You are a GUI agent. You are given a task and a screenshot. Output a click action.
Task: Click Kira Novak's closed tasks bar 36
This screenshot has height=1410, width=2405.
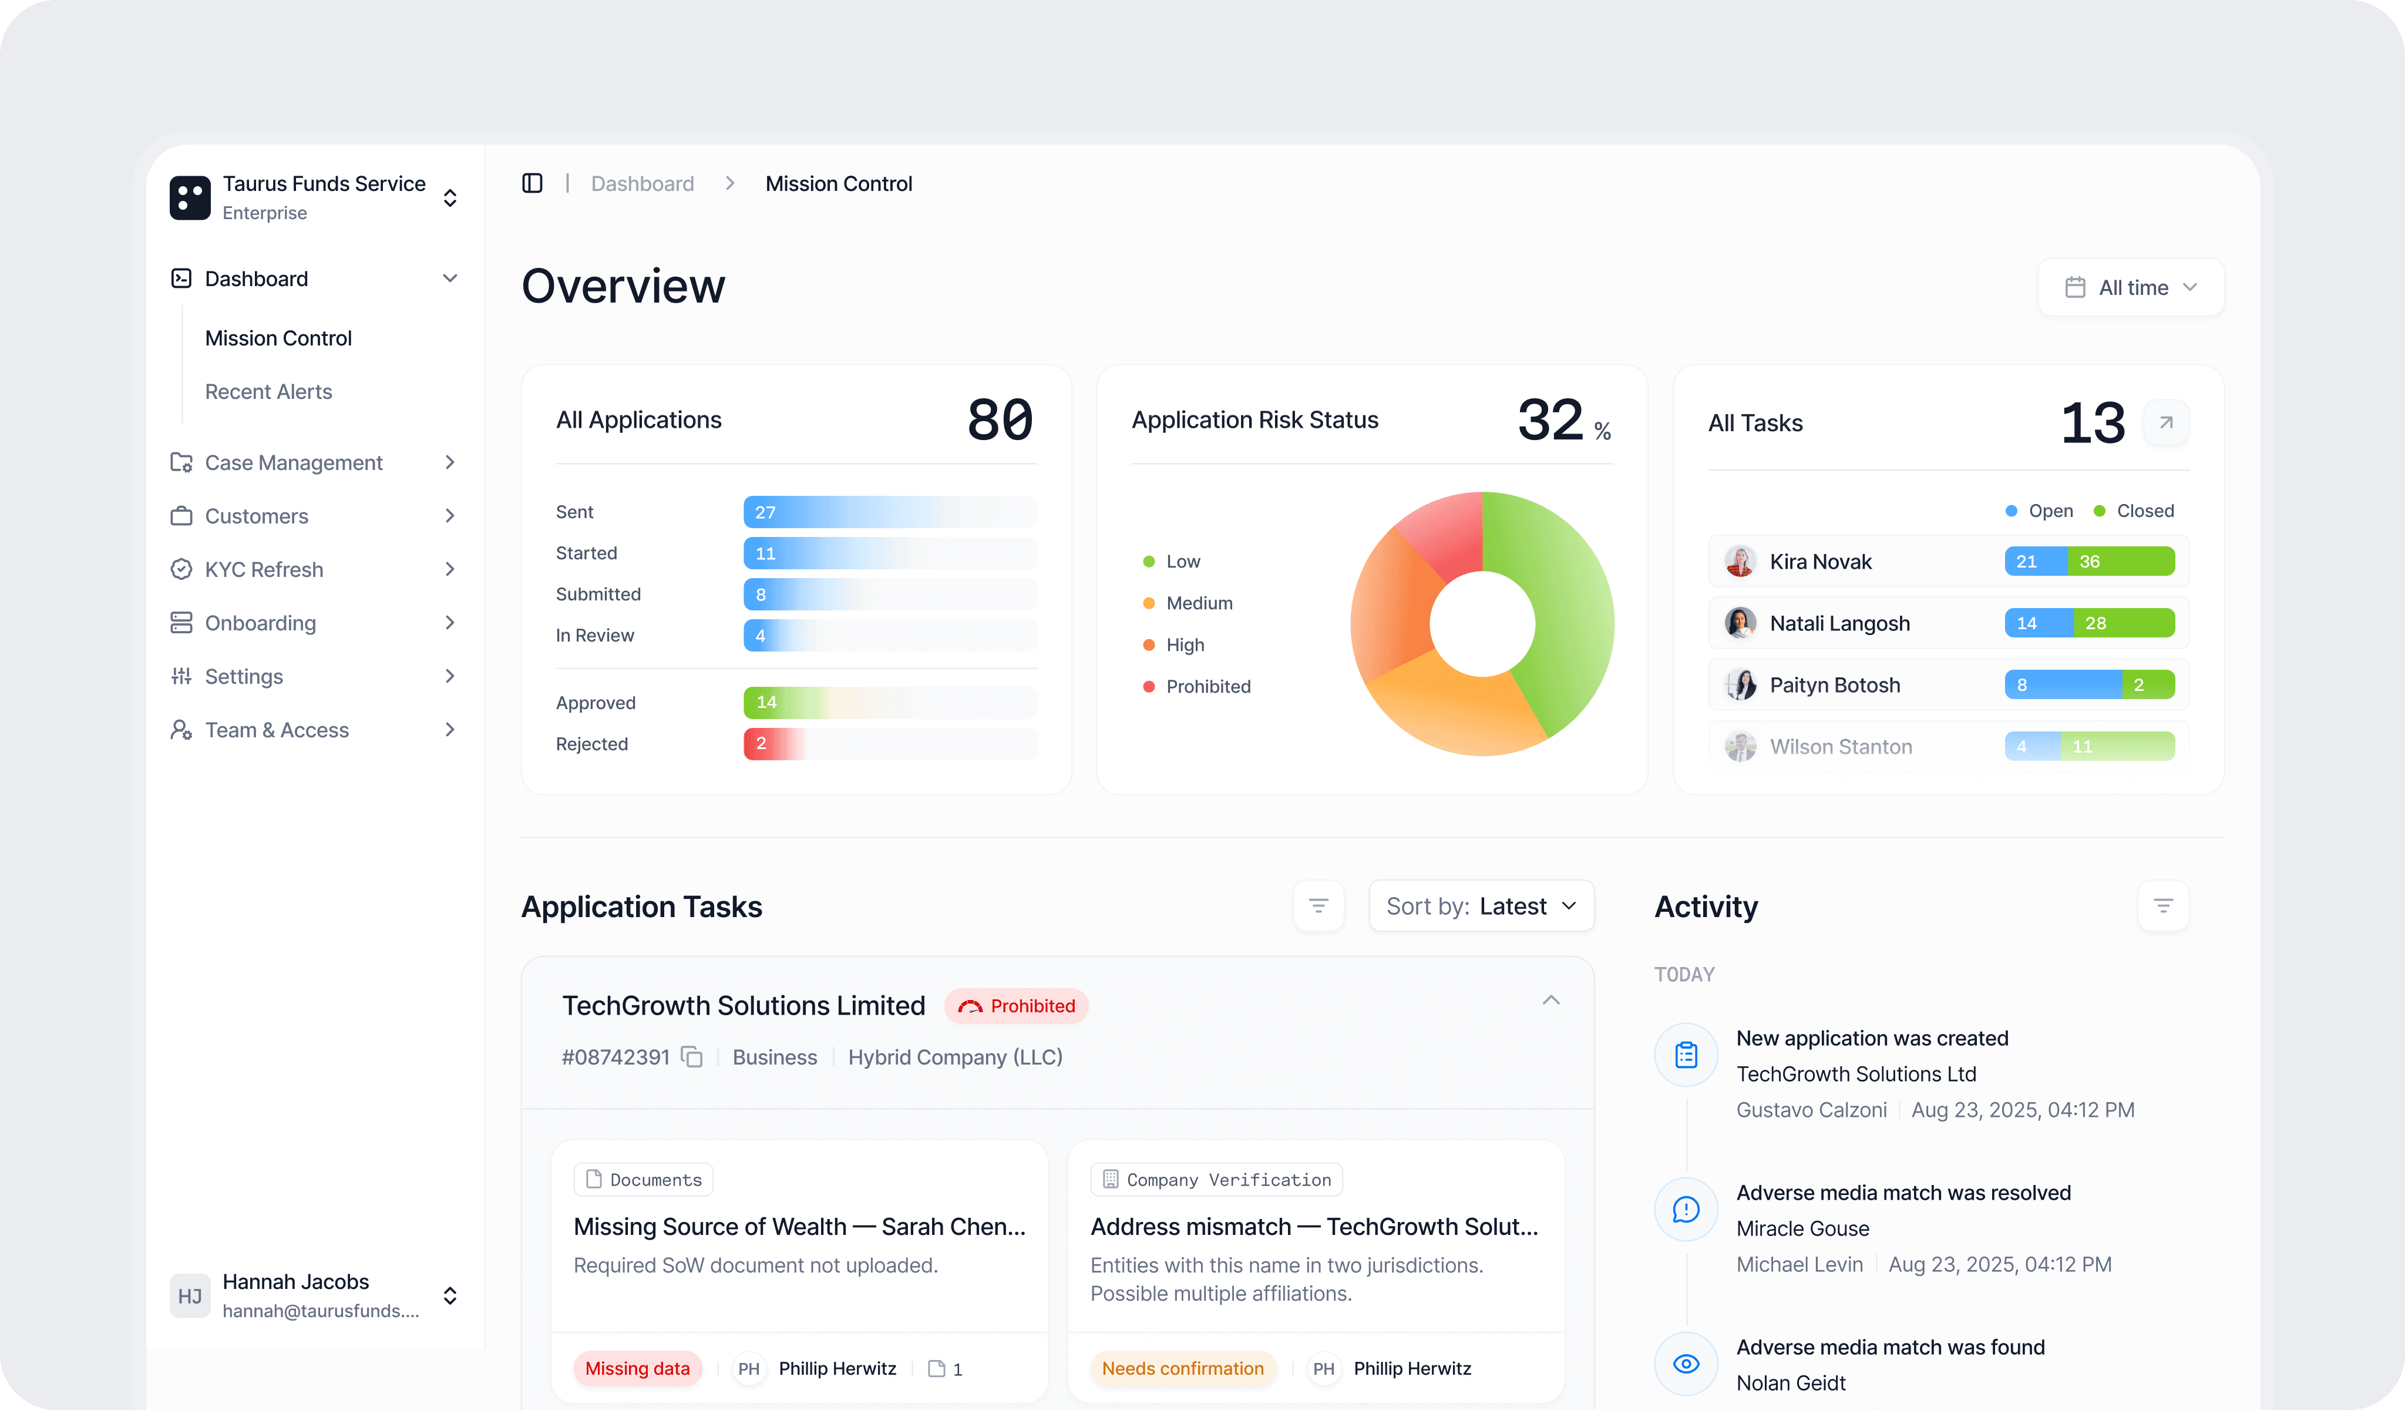coord(2121,561)
